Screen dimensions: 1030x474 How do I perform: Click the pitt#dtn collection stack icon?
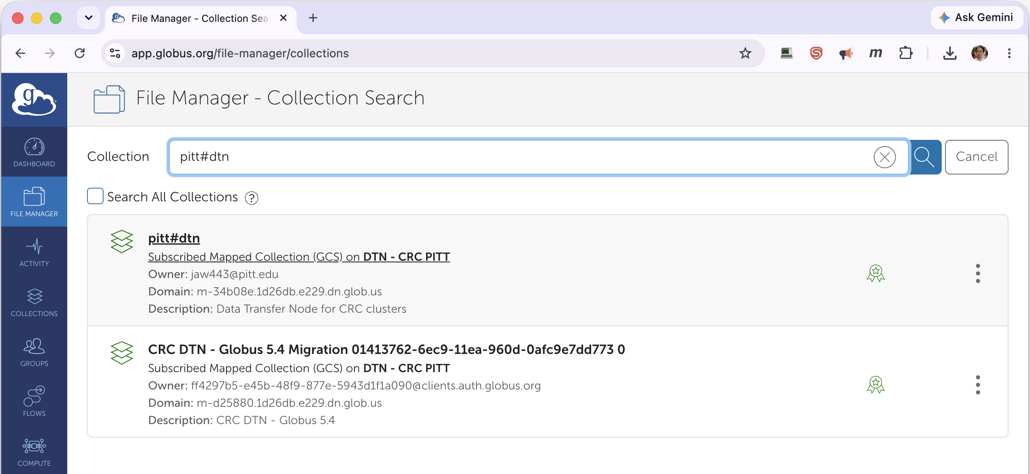(122, 242)
